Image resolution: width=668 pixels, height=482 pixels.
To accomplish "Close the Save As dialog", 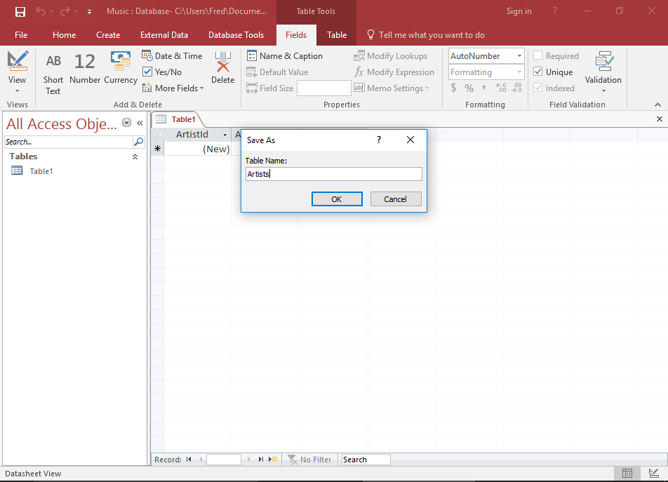I will coord(410,140).
